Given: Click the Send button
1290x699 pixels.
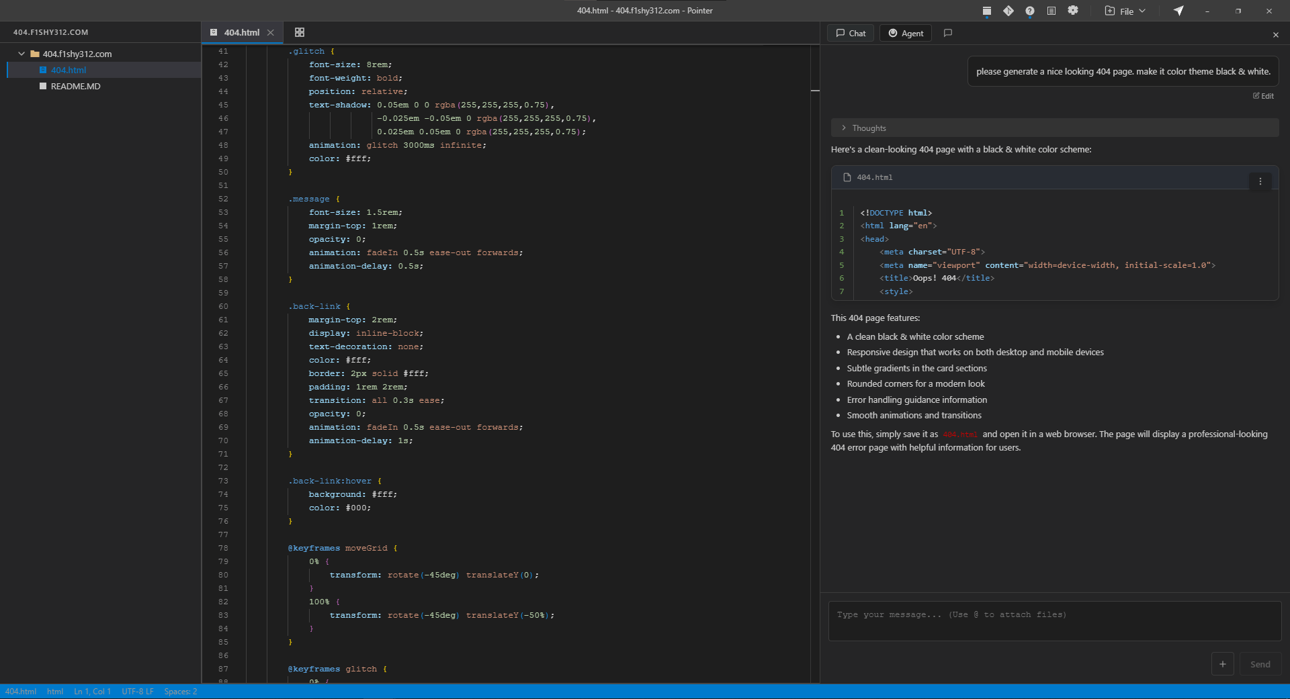Looking at the screenshot, I should point(1260,664).
